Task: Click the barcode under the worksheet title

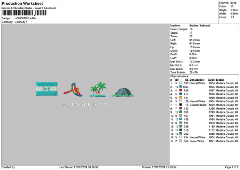Action: (25, 13)
